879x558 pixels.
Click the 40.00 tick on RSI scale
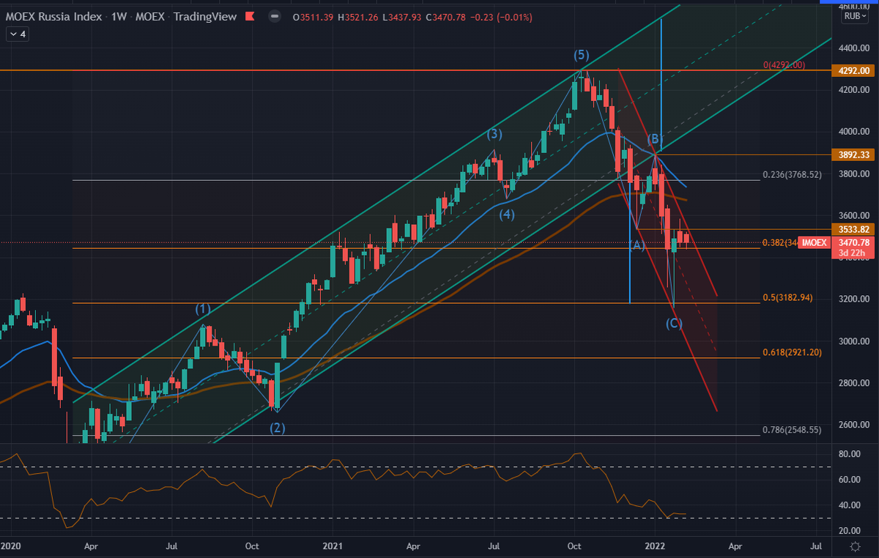click(x=849, y=505)
